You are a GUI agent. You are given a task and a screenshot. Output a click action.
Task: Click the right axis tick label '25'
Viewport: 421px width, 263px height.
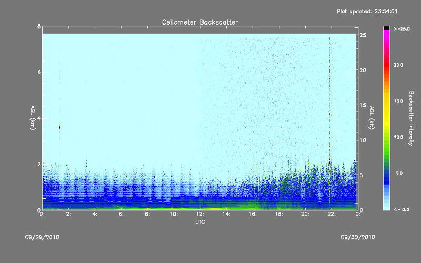pyautogui.click(x=363, y=35)
